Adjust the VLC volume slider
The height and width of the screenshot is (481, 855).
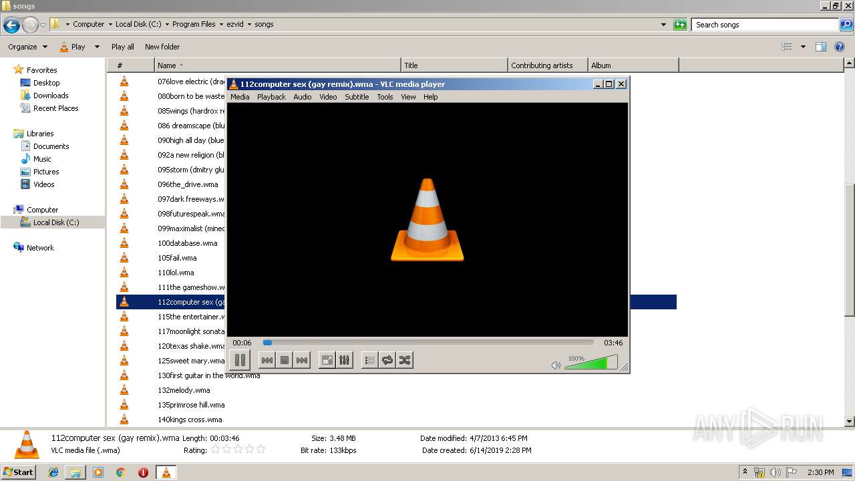click(590, 363)
